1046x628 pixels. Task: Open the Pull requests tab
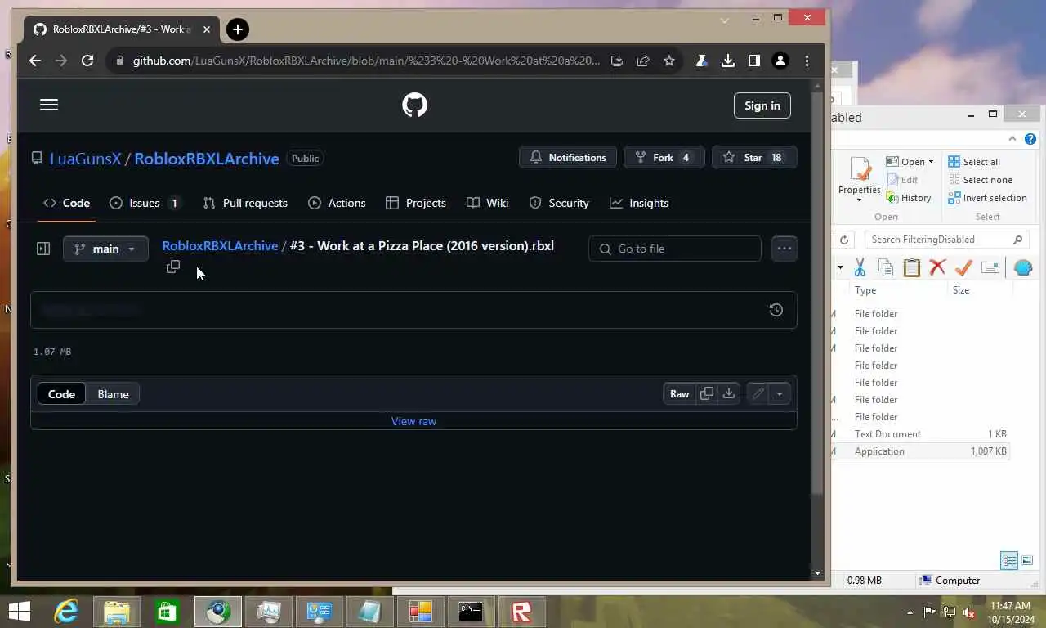[245, 203]
